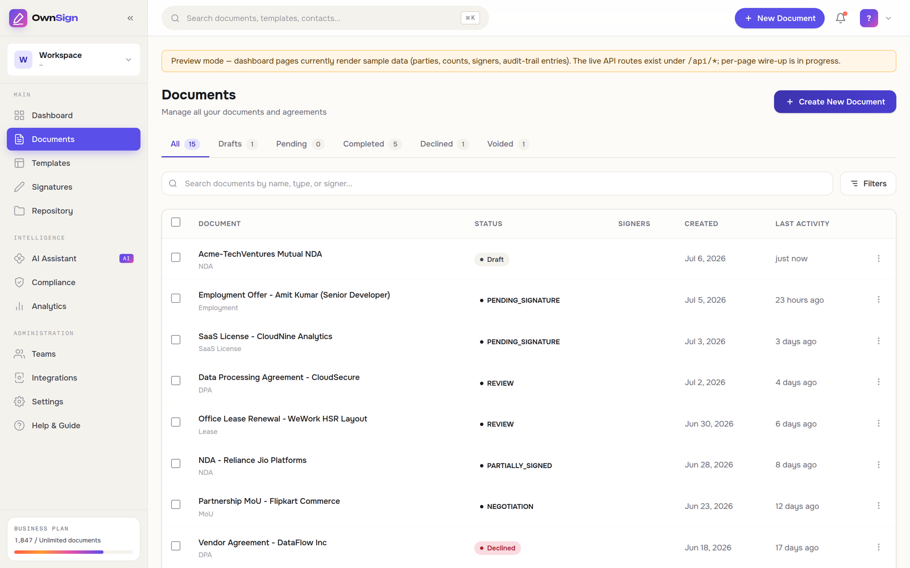Click the purple help avatar icon
The width and height of the screenshot is (910, 568).
click(x=868, y=18)
